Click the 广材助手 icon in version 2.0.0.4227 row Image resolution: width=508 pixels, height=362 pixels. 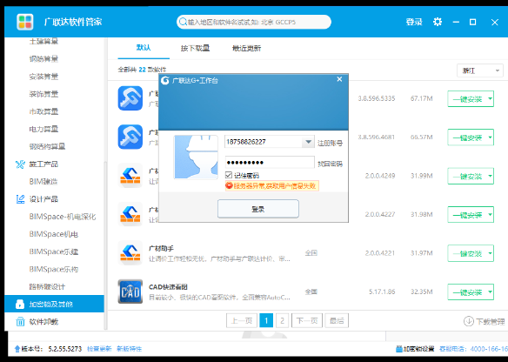pos(130,214)
